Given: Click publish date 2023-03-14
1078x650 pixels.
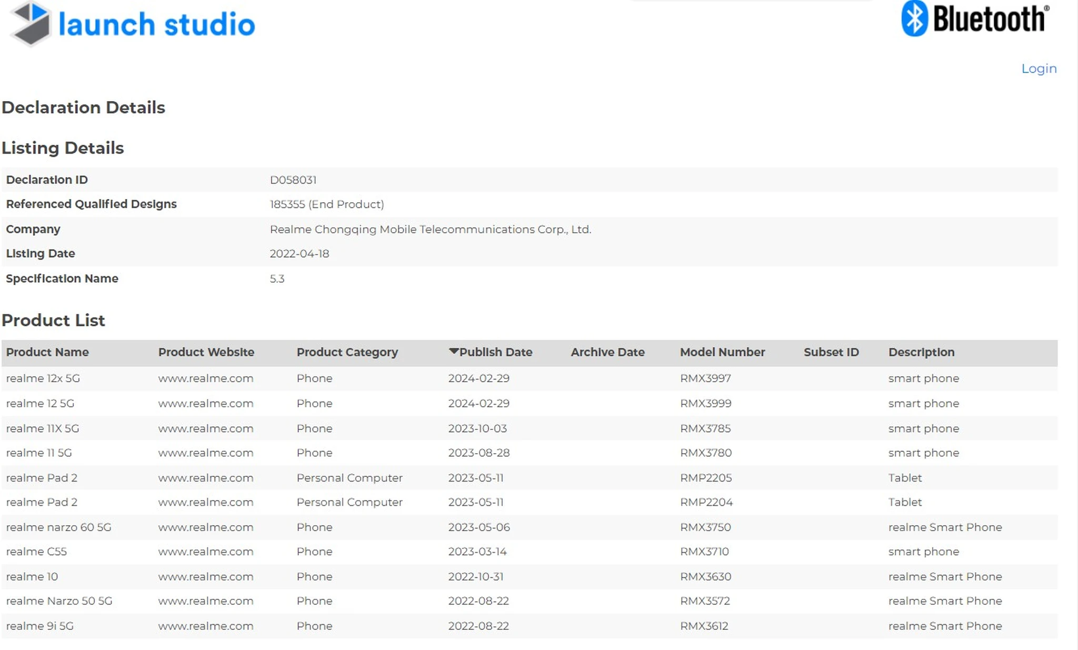Looking at the screenshot, I should (x=477, y=552).
